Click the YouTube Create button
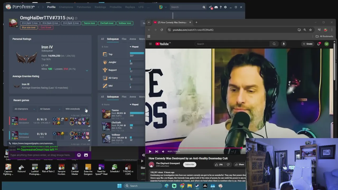 coord(308,44)
